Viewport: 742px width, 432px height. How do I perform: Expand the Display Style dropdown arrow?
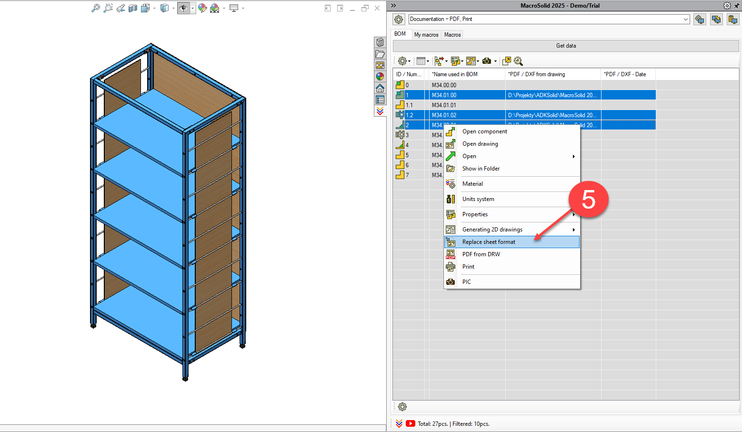click(173, 9)
